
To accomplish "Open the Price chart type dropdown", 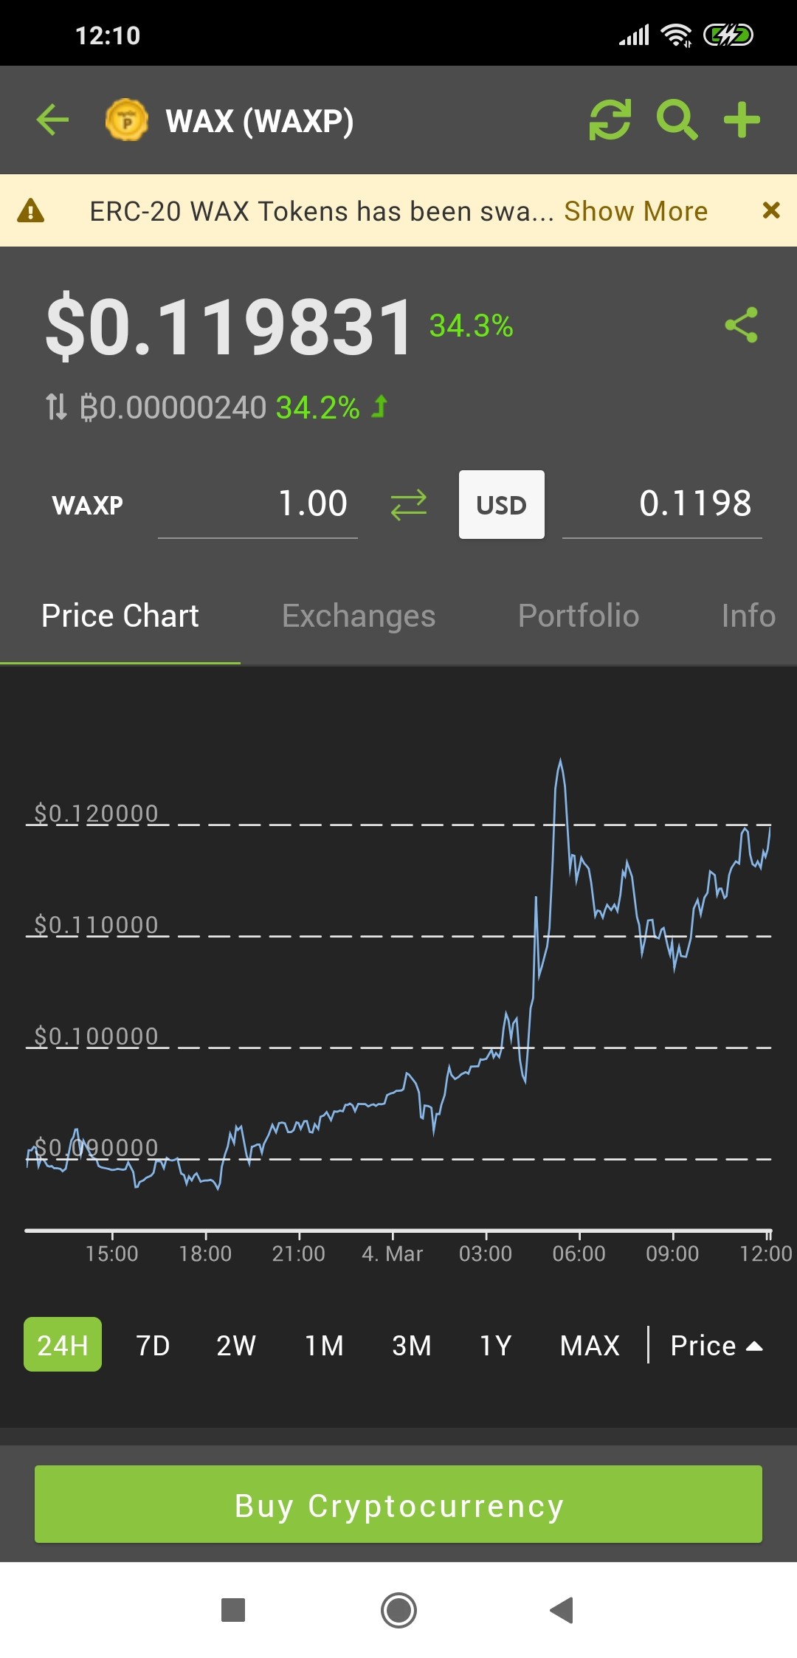I will 716,1345.
